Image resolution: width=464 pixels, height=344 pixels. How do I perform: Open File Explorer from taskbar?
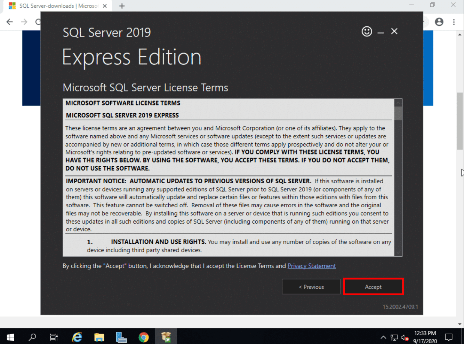[99, 337]
